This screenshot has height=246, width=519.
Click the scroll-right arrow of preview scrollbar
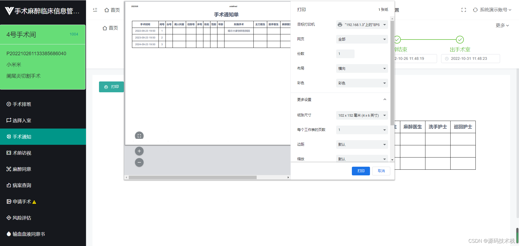(x=288, y=178)
